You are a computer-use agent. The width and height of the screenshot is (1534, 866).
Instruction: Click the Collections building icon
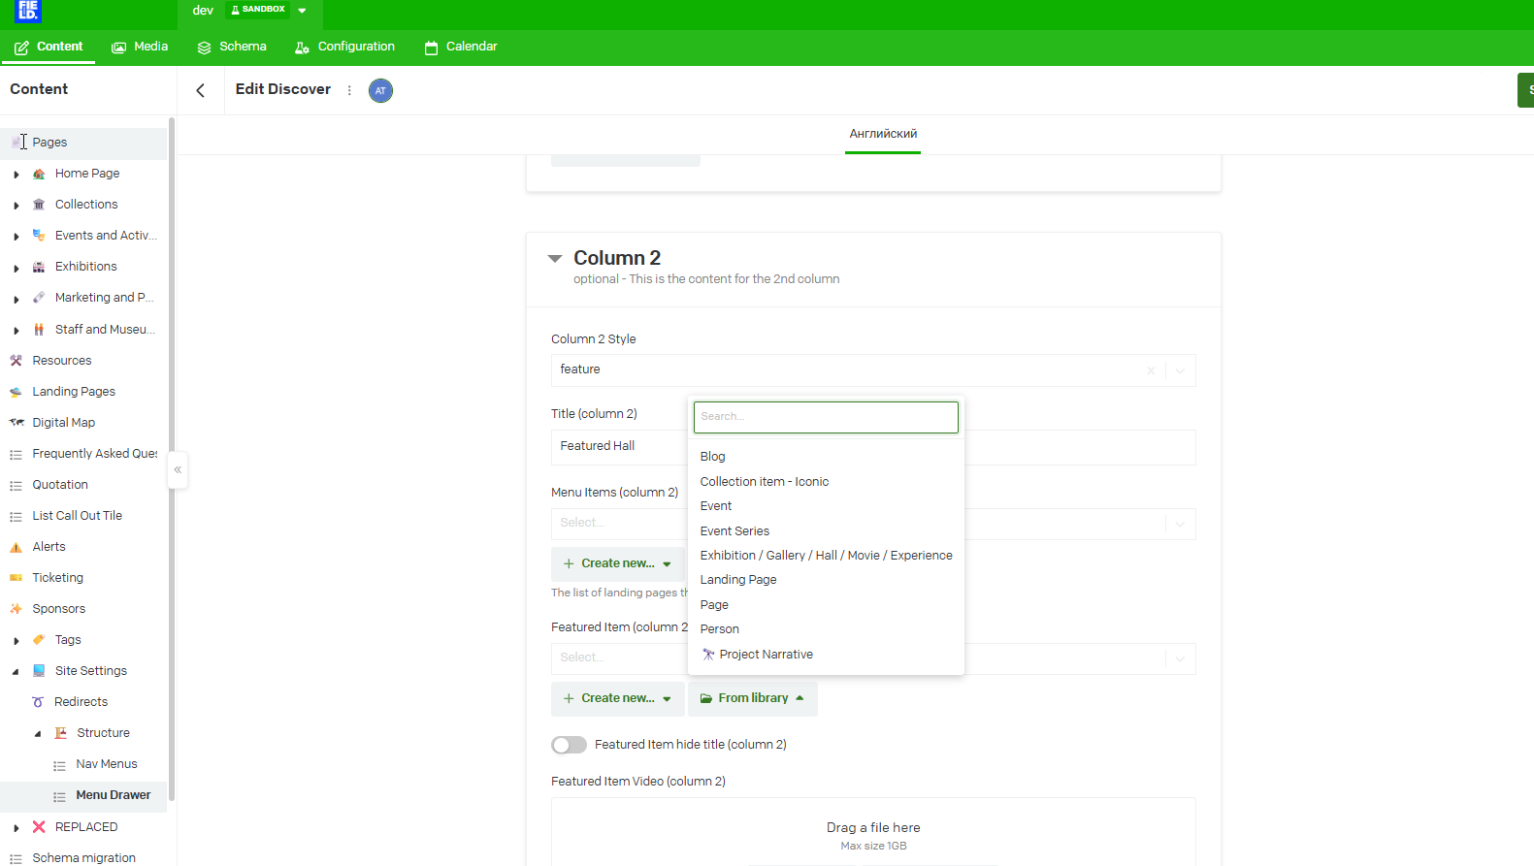pyautogui.click(x=39, y=205)
